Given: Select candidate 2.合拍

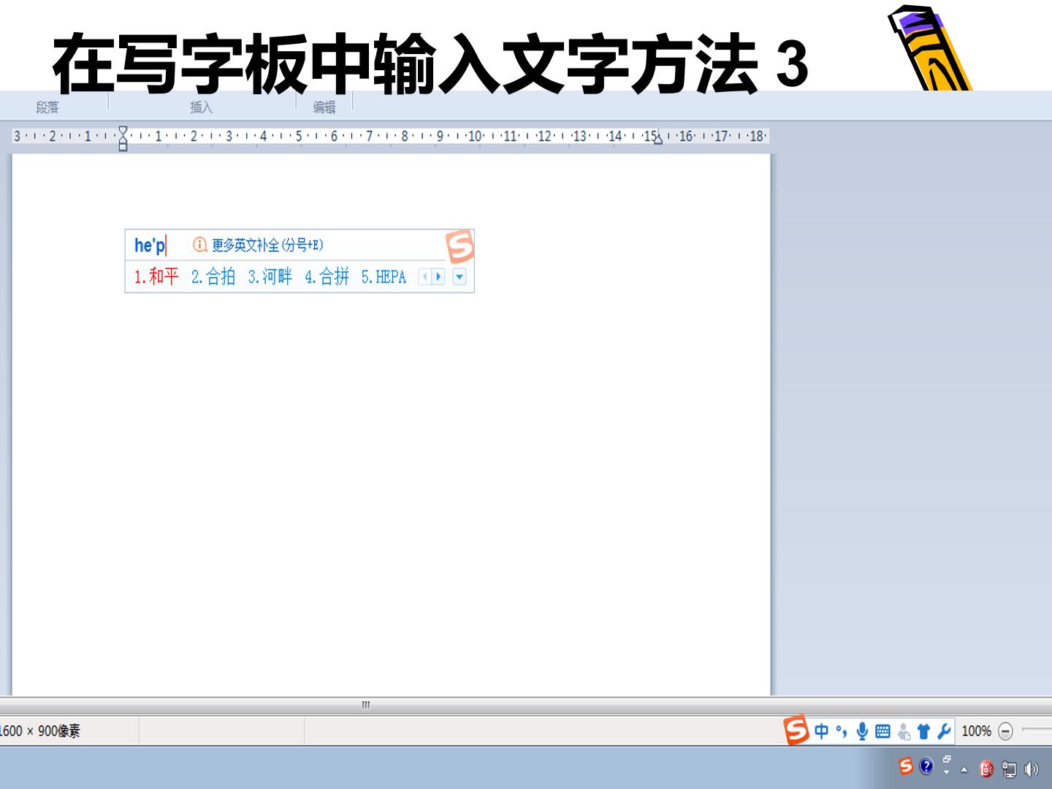Looking at the screenshot, I should tap(213, 276).
